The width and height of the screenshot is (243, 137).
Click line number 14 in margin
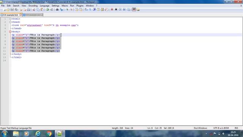point(4,61)
